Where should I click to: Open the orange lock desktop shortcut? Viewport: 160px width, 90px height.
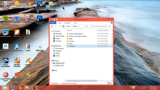tap(17, 5)
